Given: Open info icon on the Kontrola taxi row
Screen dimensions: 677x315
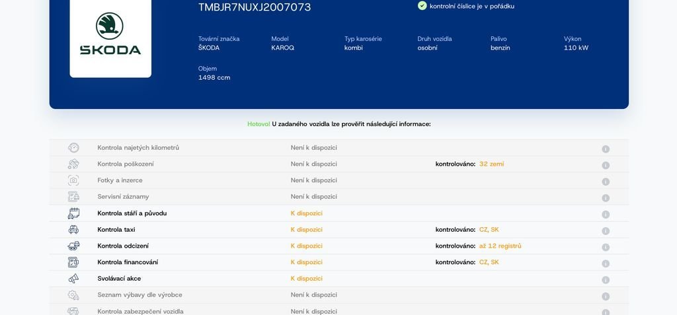Looking at the screenshot, I should (606, 230).
